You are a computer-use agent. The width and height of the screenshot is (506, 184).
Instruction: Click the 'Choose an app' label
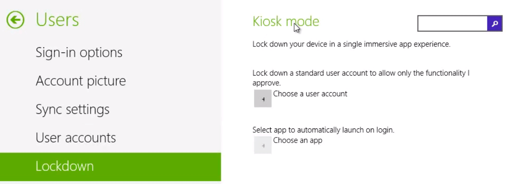pyautogui.click(x=298, y=140)
